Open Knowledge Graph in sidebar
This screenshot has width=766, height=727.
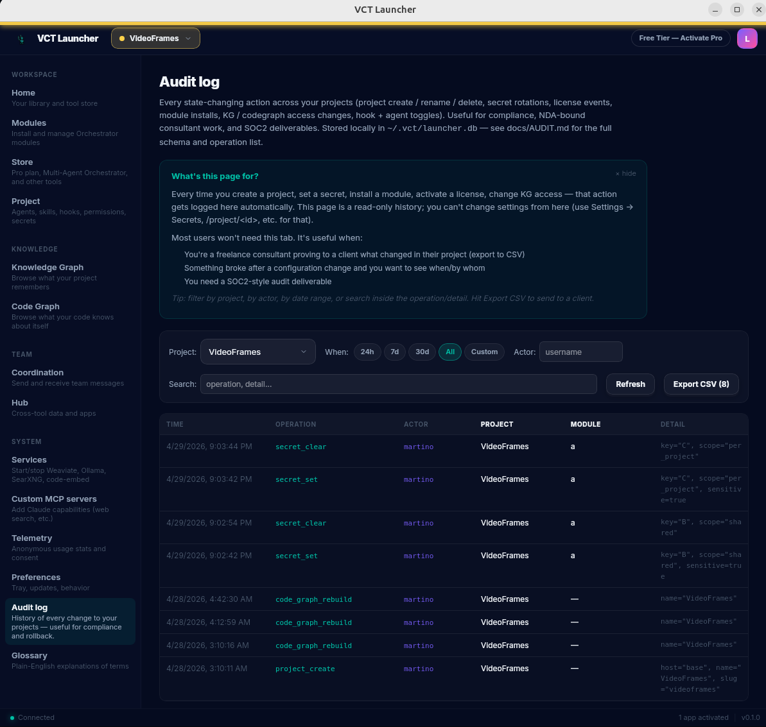pos(71,277)
